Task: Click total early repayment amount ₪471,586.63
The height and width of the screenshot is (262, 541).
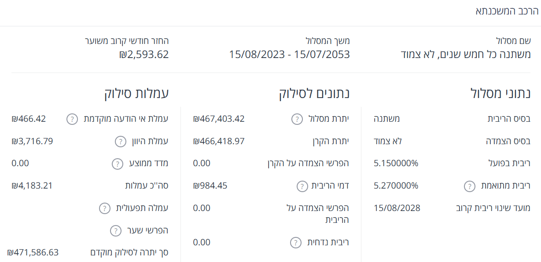Action: pos(33,252)
